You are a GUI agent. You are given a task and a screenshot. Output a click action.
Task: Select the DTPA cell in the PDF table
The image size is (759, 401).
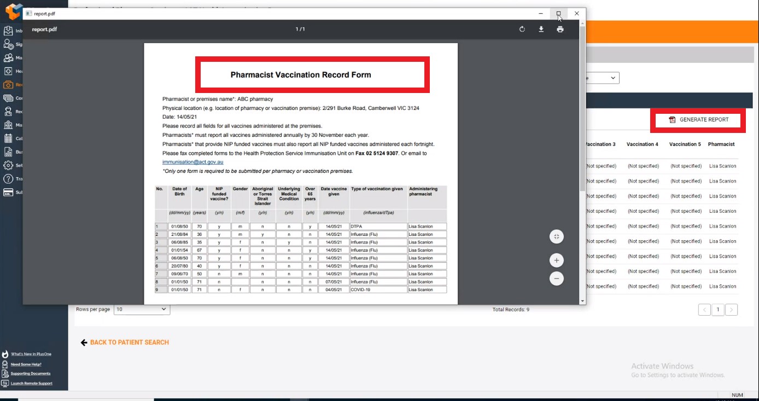click(x=378, y=226)
